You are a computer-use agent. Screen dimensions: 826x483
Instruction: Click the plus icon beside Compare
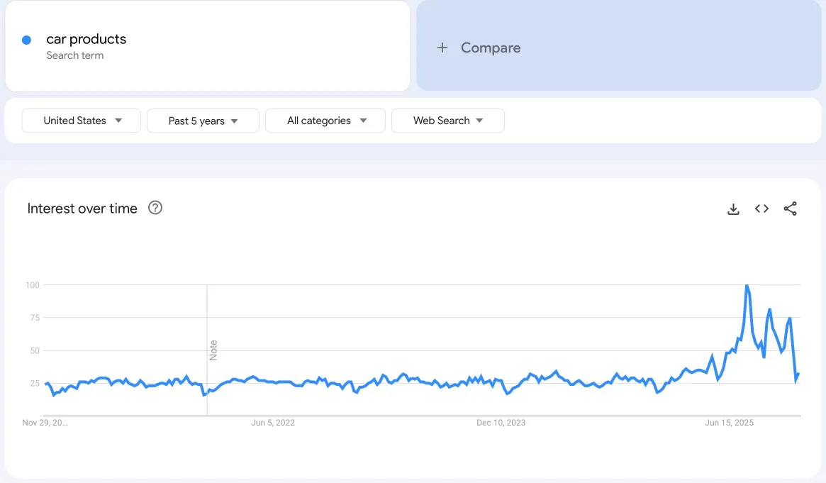coord(442,48)
